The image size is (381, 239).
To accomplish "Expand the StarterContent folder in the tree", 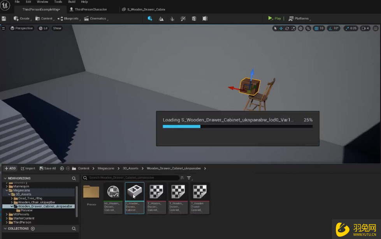I will [x=7, y=218].
